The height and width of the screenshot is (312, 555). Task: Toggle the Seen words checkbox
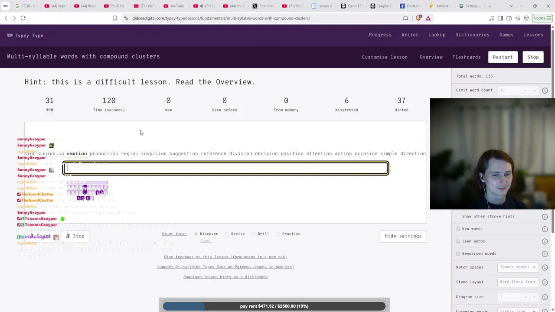click(458, 241)
